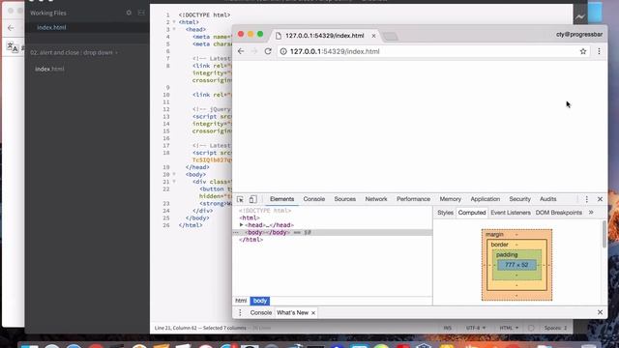The width and height of the screenshot is (619, 348).
Task: Open DOM Breakpoints sidebar tab
Action: coord(559,213)
